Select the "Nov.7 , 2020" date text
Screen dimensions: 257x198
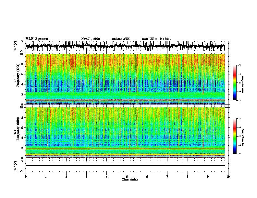(x=91, y=39)
